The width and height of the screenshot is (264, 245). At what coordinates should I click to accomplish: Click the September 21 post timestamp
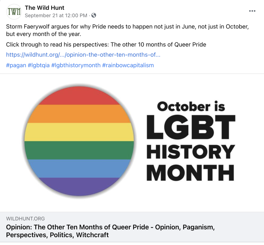pyautogui.click(x=56, y=15)
